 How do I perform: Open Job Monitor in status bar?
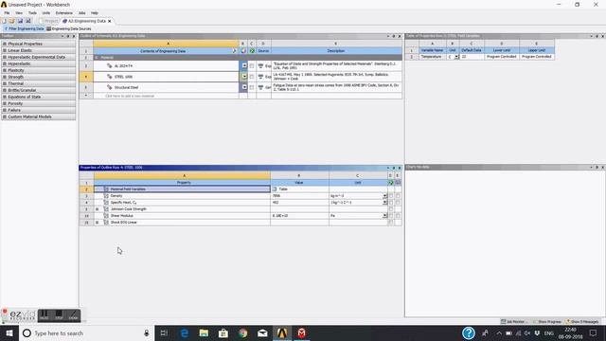tap(513, 322)
